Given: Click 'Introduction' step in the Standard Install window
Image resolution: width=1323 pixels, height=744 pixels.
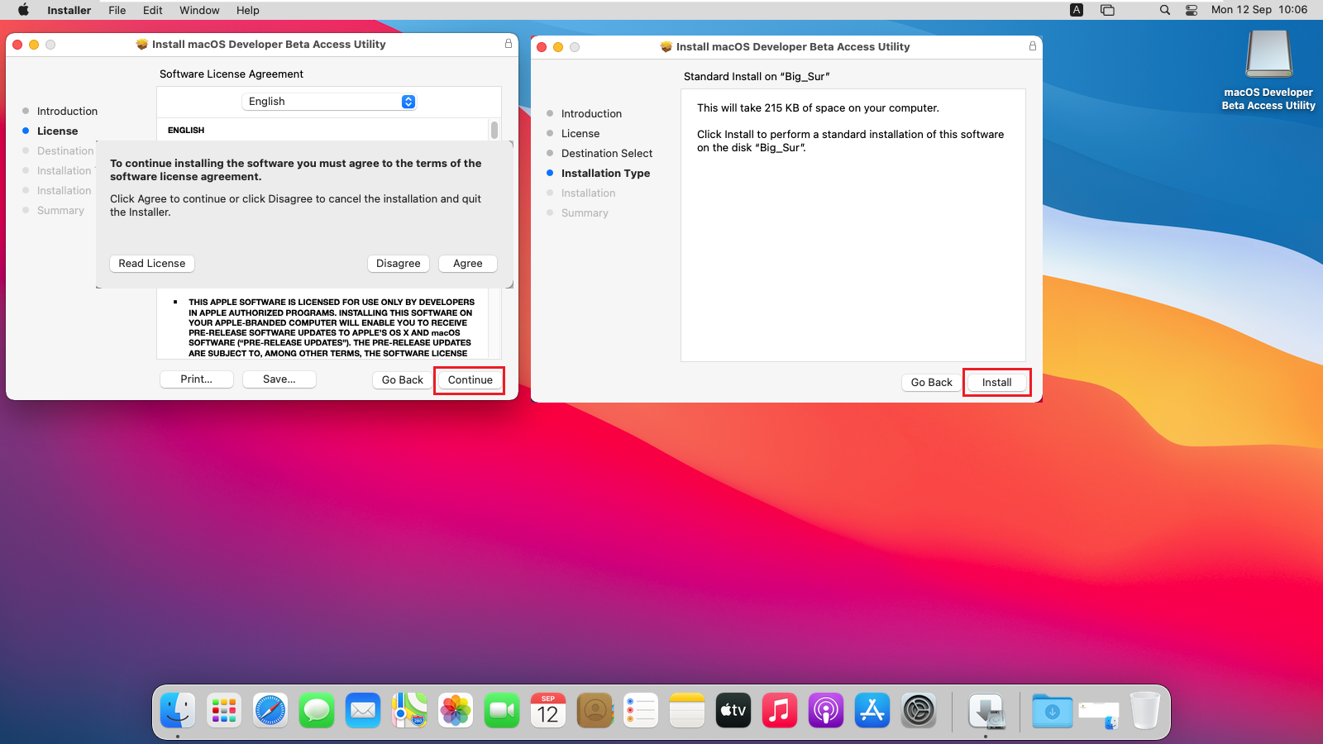Looking at the screenshot, I should coord(591,113).
